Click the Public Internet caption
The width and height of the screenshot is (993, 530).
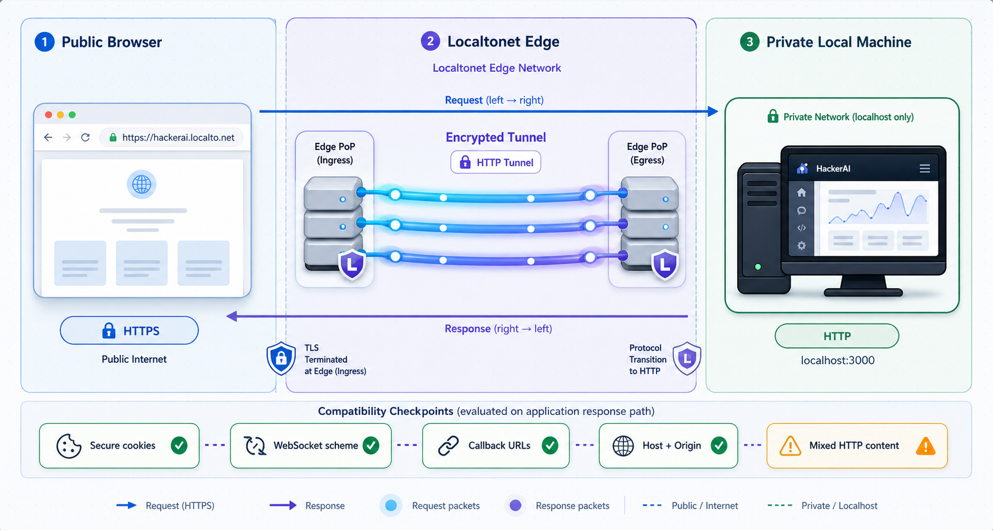[134, 359]
